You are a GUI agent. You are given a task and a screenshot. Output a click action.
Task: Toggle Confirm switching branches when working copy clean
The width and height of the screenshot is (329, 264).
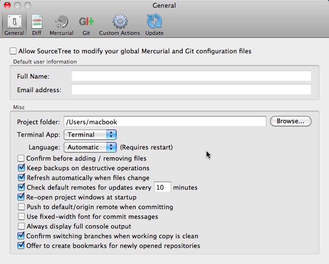[21, 236]
